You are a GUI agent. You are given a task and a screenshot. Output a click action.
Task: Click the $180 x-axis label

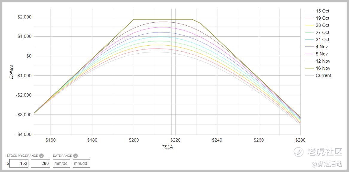[92, 140]
